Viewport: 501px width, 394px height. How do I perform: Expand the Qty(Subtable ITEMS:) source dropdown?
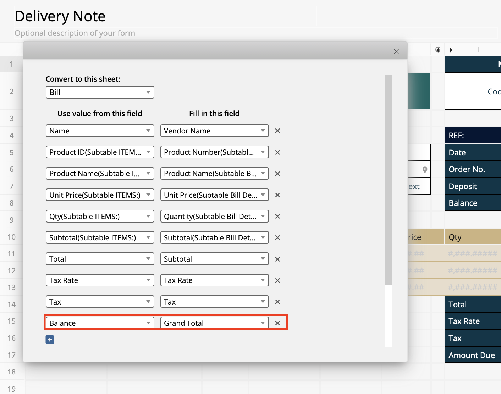100,217
